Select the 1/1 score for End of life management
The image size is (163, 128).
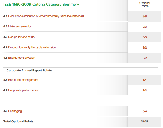point(145,80)
